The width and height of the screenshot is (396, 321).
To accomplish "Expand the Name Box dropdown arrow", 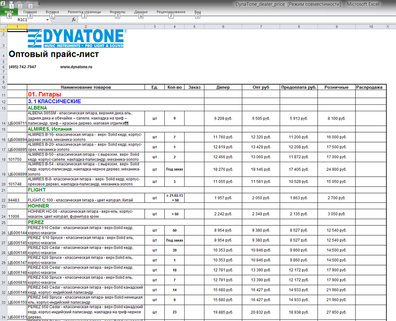I will point(48,20).
